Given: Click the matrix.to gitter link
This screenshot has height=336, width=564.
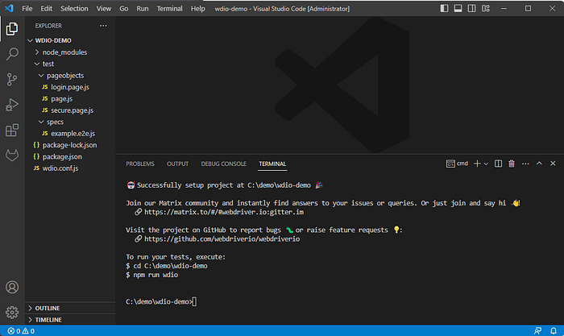Looking at the screenshot, I should click(224, 212).
